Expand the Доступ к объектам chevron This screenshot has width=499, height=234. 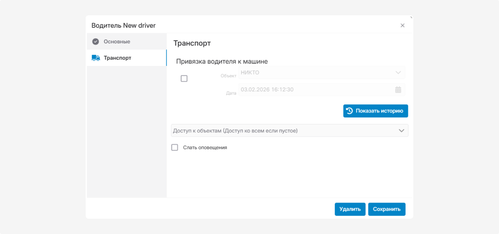click(x=401, y=131)
